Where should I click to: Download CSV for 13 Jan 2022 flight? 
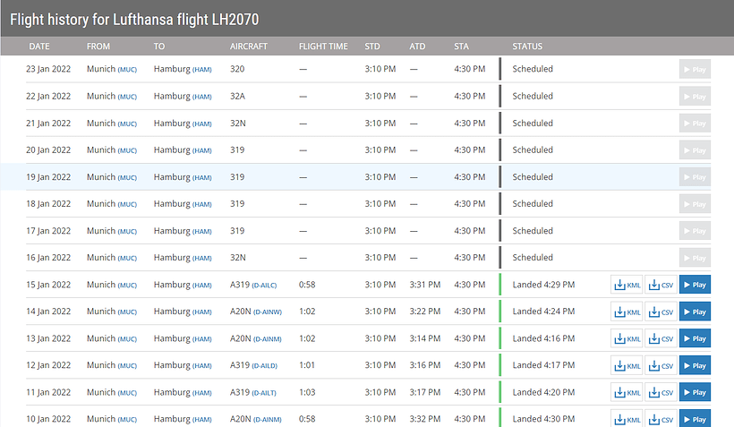(661, 338)
